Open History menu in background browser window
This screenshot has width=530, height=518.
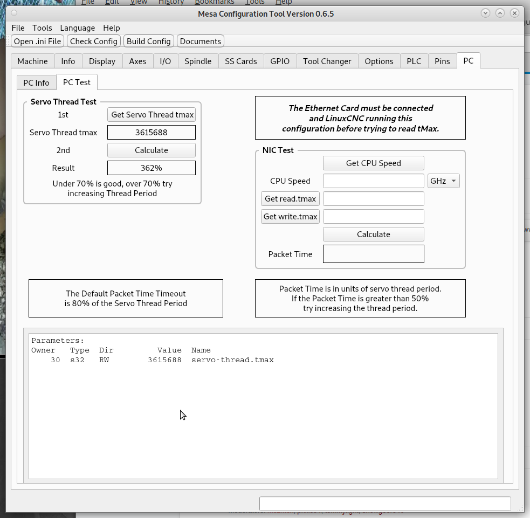coord(171,2)
